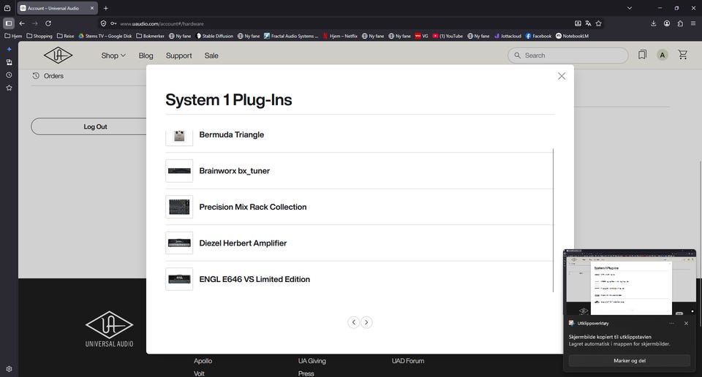Open a new browser tab
The height and width of the screenshot is (377, 702).
tap(105, 8)
